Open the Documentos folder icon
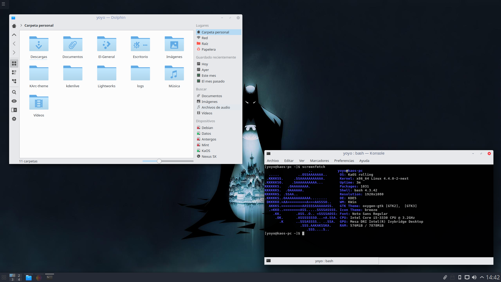This screenshot has width=501, height=282. [x=73, y=44]
